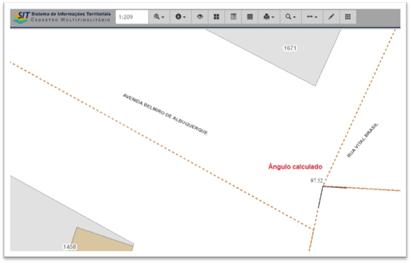Open the search magnifier dropdown
The width and height of the screenshot is (411, 263).
291,17
